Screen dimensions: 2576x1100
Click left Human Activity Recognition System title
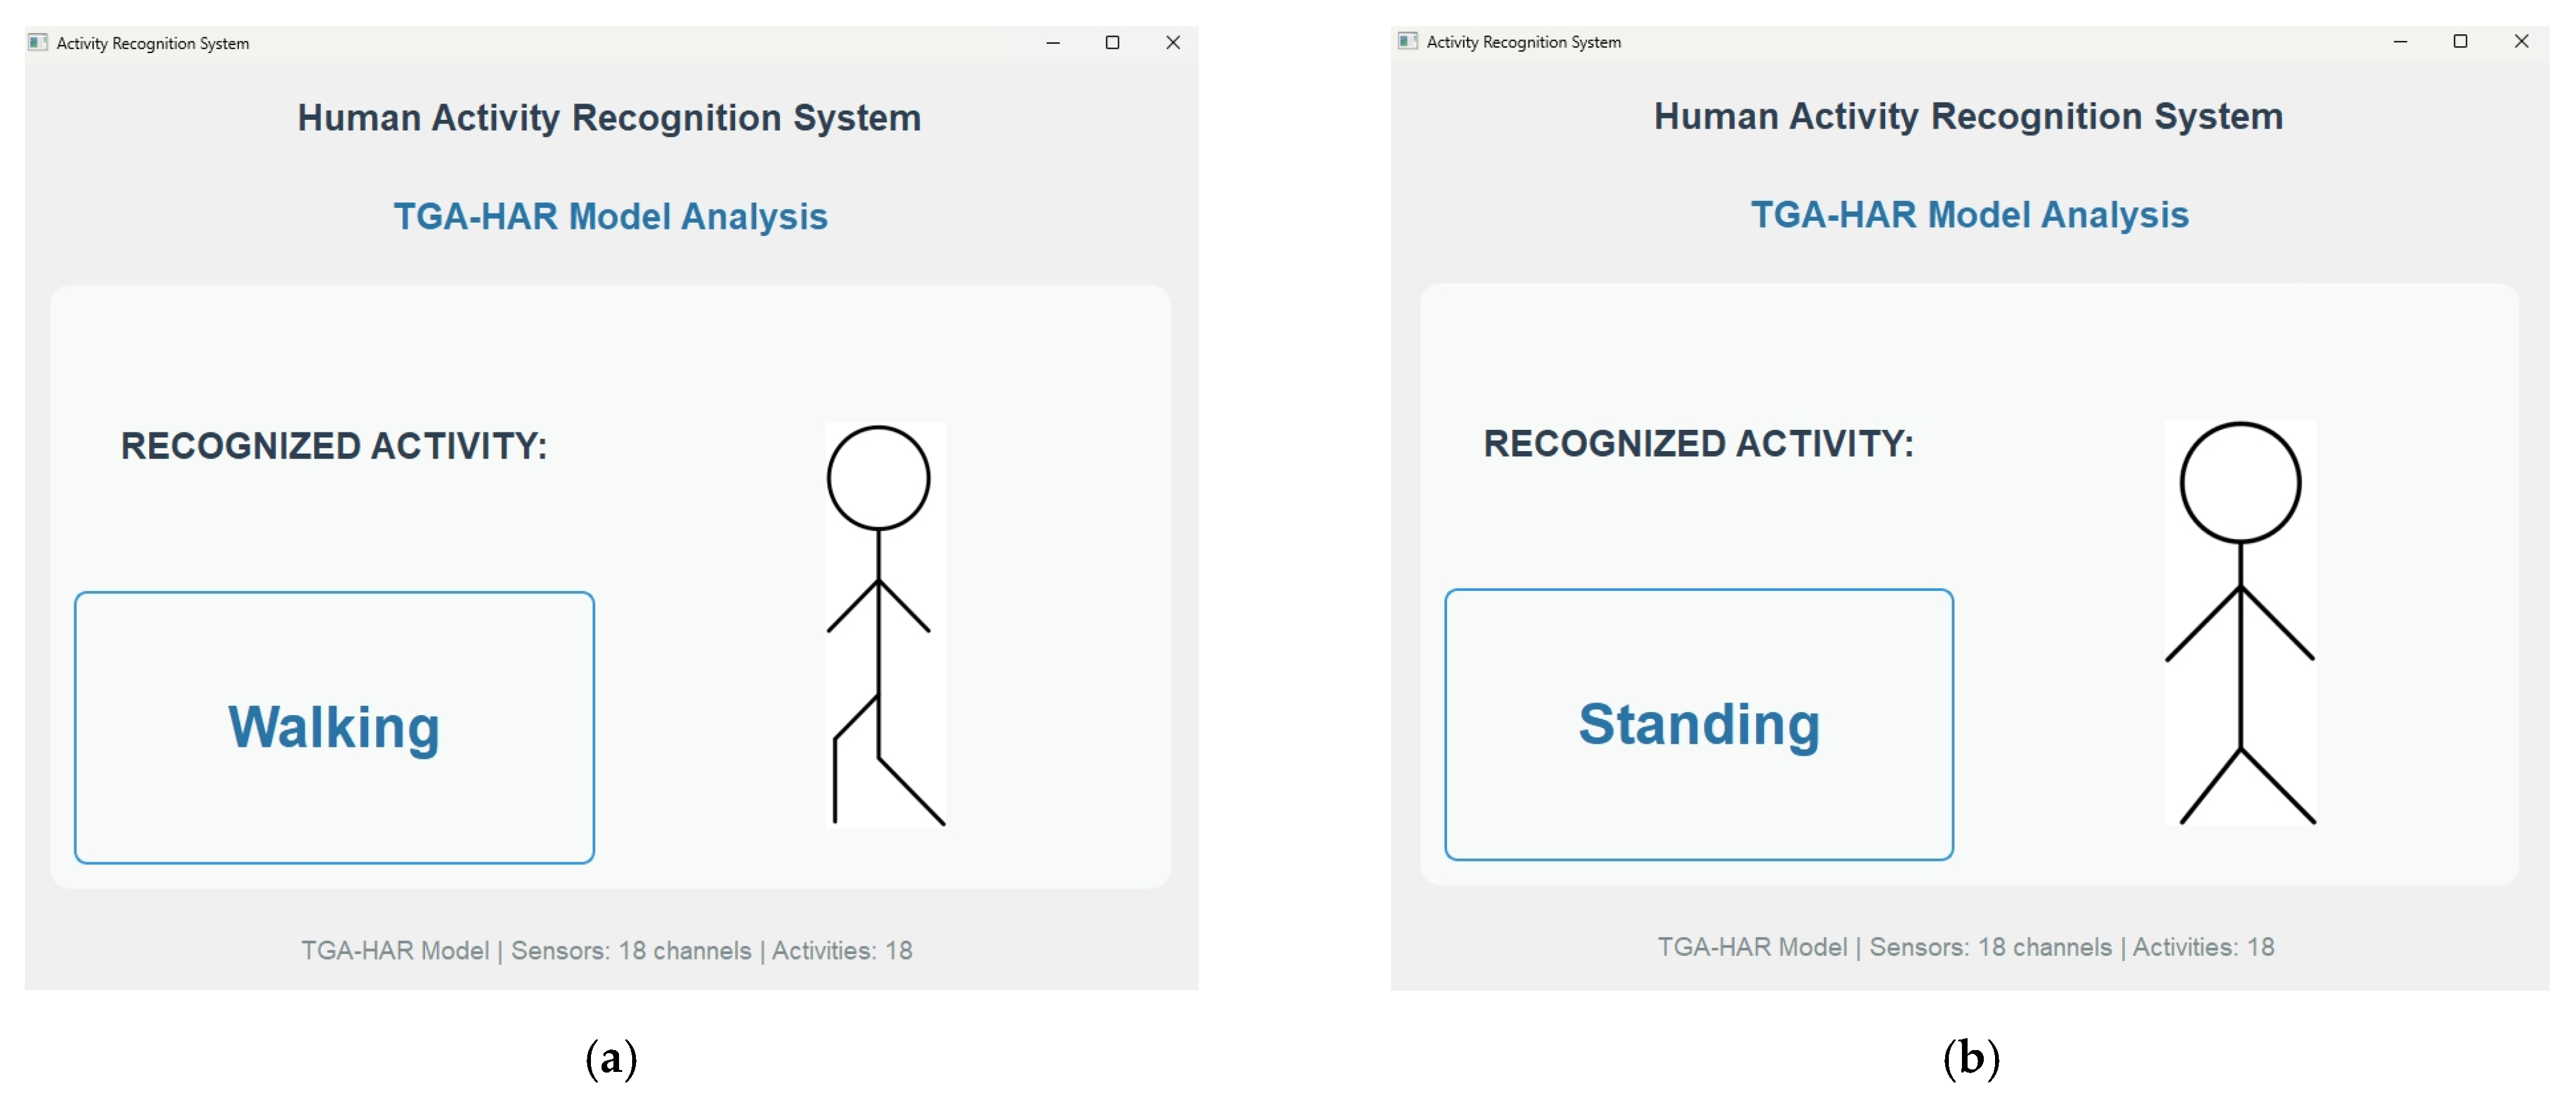pyautogui.click(x=609, y=118)
